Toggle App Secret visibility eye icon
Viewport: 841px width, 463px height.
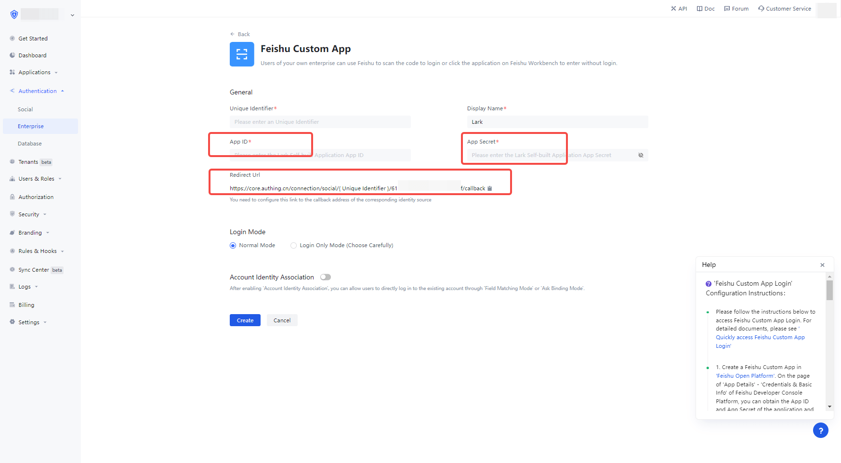coord(641,155)
